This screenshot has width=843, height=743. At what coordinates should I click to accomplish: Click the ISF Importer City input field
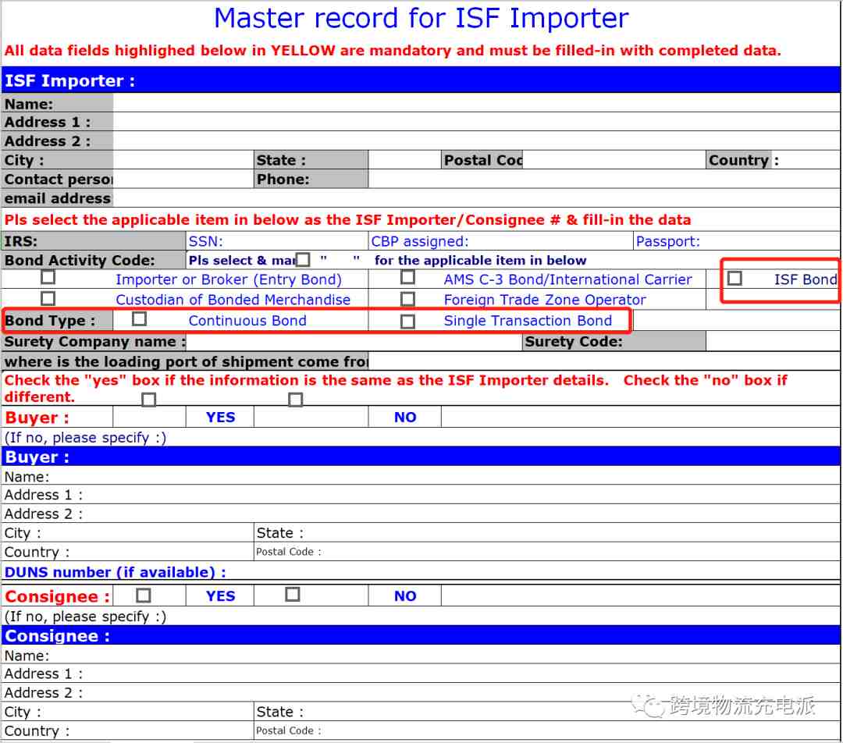pyautogui.click(x=183, y=160)
